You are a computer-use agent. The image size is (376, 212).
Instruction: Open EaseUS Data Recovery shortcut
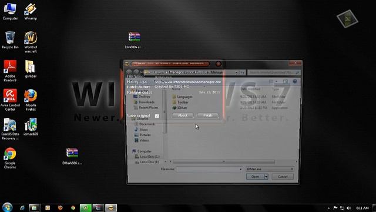10,129
